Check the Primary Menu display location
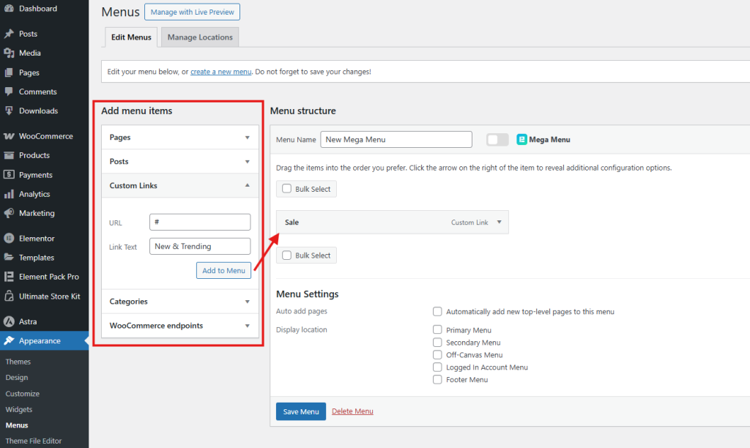The width and height of the screenshot is (750, 448). point(437,329)
